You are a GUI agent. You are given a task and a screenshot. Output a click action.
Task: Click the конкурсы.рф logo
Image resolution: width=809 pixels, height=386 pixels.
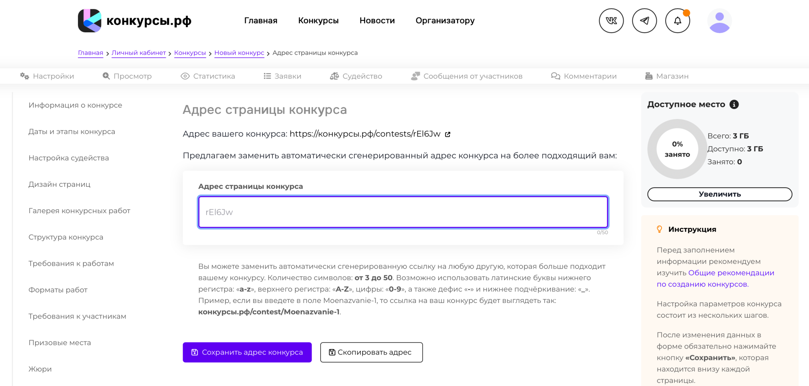135,21
